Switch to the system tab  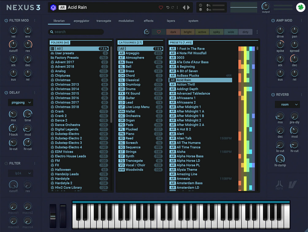(193, 21)
